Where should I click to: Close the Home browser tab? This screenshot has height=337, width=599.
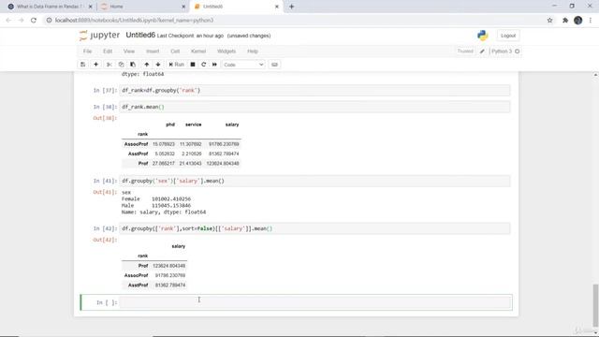point(183,7)
